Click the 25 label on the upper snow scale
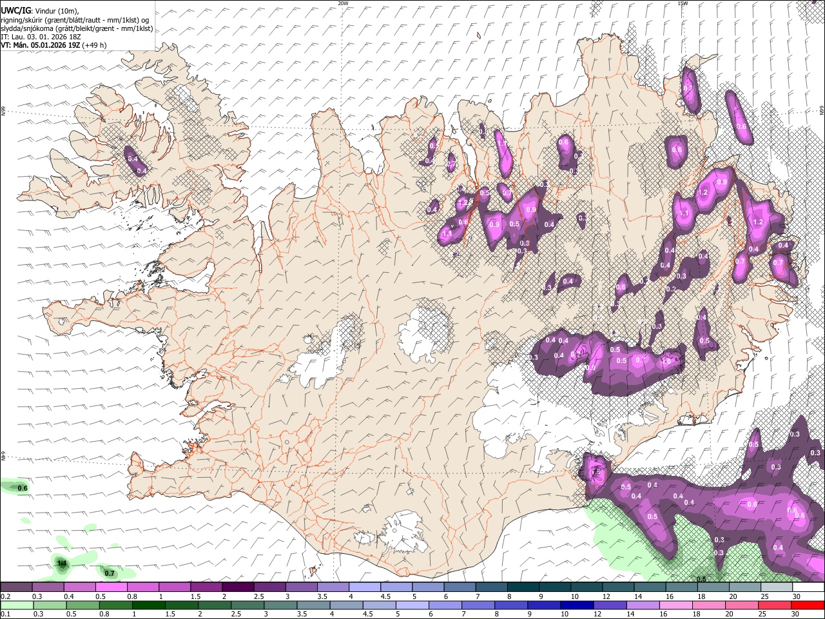The width and height of the screenshot is (825, 619). point(765,596)
